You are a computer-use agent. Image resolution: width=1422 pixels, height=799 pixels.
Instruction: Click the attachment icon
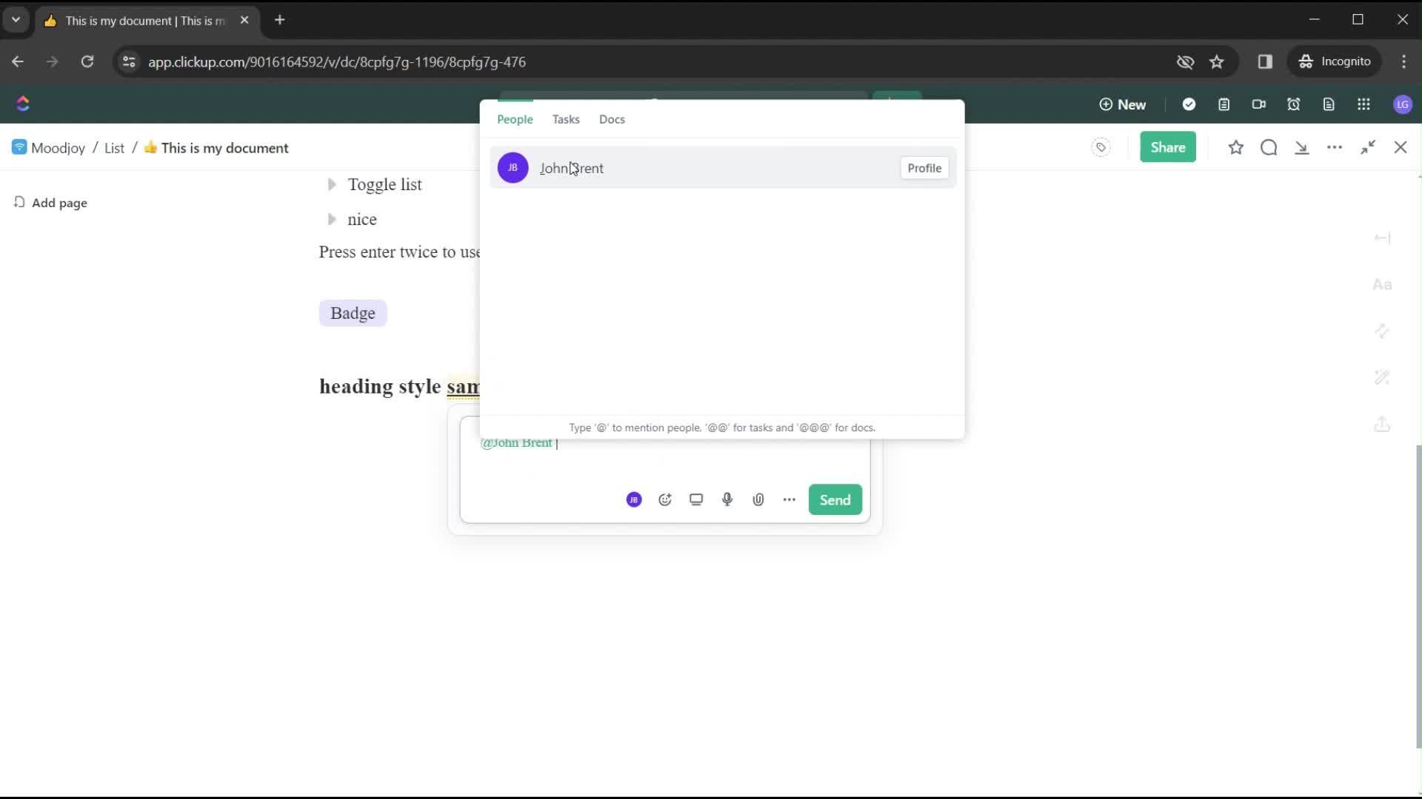[x=760, y=499]
